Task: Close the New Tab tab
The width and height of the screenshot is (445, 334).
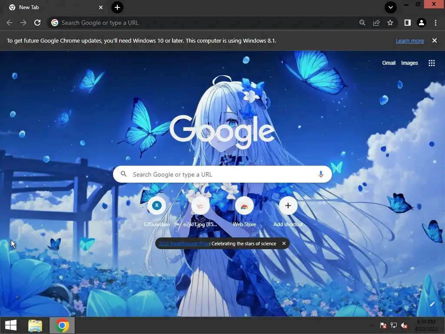Action: 101,7
